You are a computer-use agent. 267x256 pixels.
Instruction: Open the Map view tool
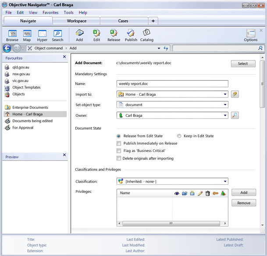(x=27, y=36)
